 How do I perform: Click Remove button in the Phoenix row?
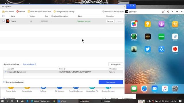tap(110, 21)
